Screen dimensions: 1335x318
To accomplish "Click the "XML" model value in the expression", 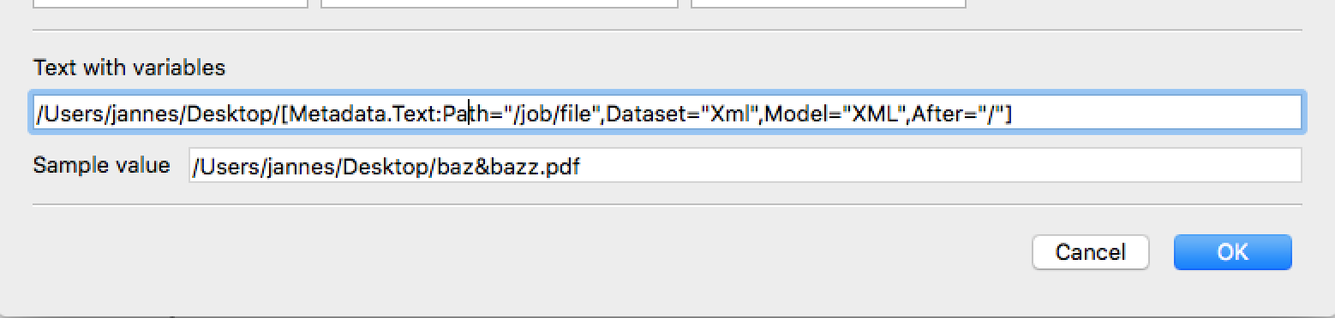I will tap(871, 113).
